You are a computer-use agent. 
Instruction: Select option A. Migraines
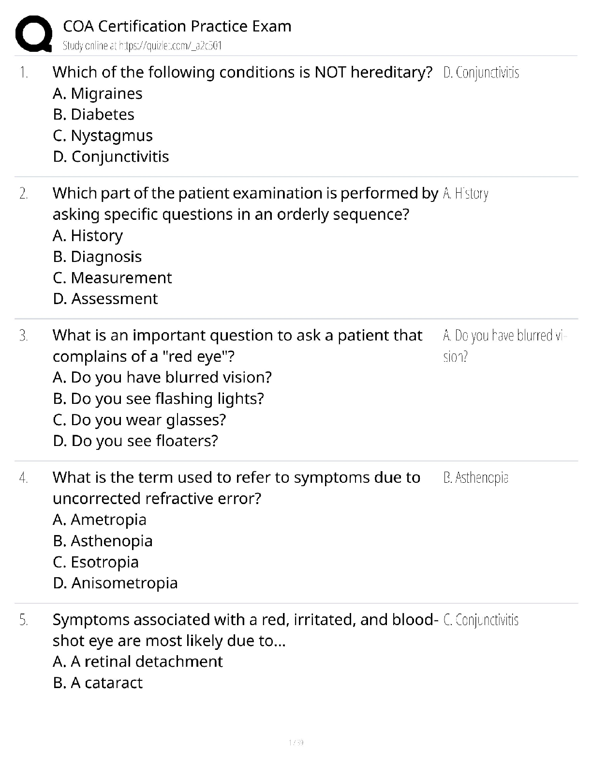(98, 93)
